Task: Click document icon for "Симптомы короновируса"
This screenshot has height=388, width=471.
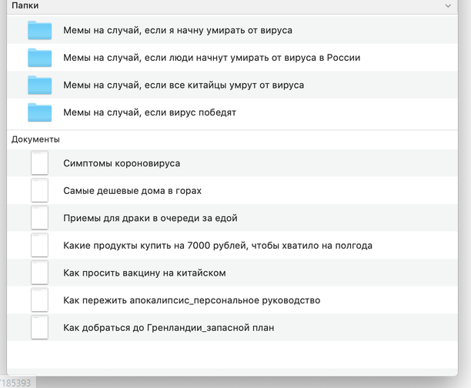Action: click(39, 163)
